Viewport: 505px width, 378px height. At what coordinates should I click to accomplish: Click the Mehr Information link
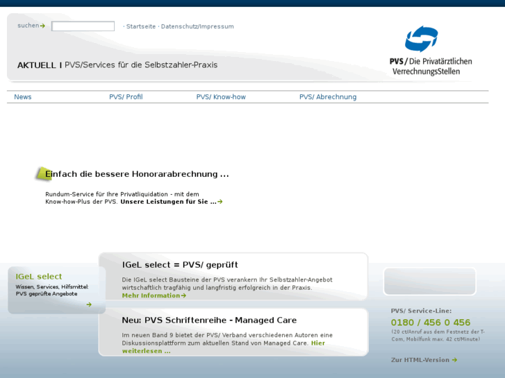(x=151, y=295)
